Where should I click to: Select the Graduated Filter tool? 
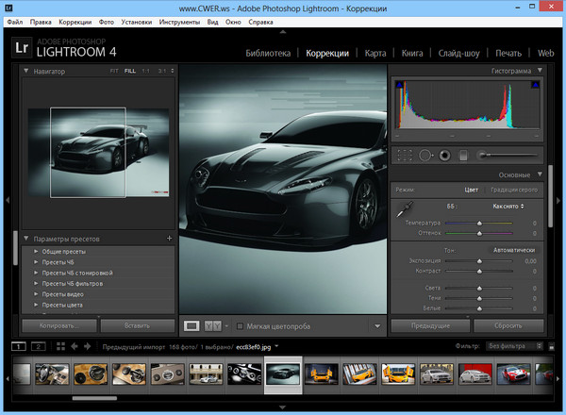[463, 155]
